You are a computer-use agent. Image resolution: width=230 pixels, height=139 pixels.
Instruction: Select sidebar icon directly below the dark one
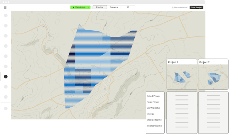coord(6,87)
